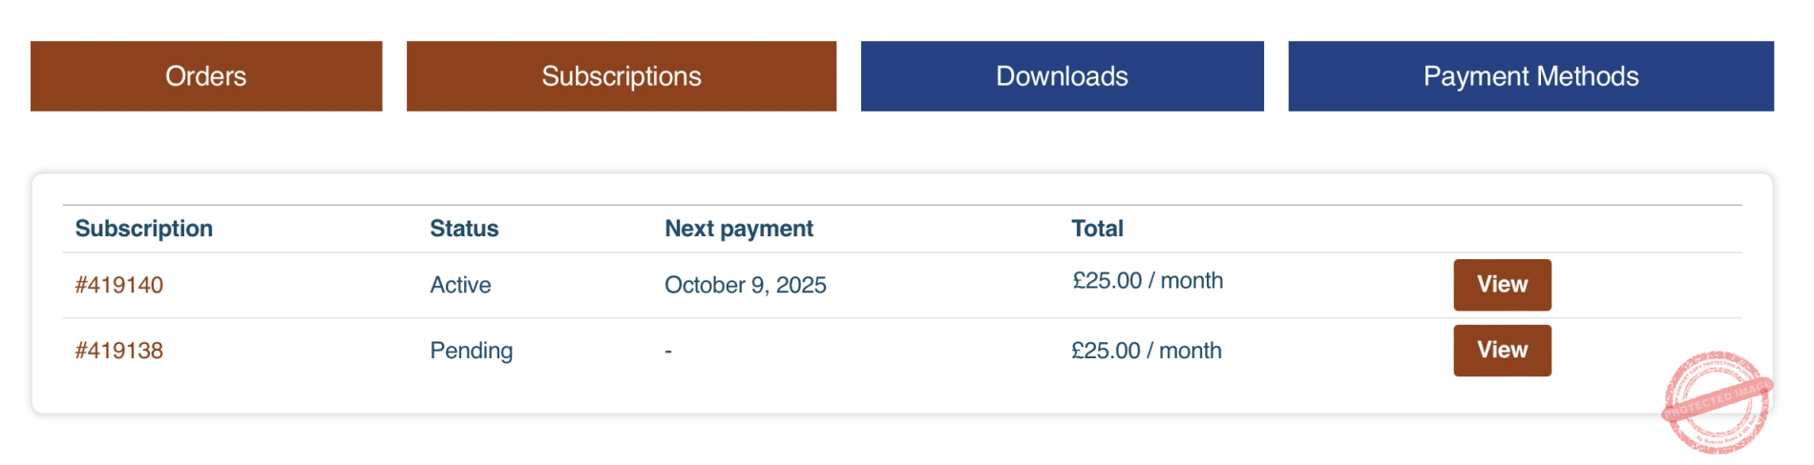Click the Subscription column header
1814x465 pixels.
[x=144, y=229]
